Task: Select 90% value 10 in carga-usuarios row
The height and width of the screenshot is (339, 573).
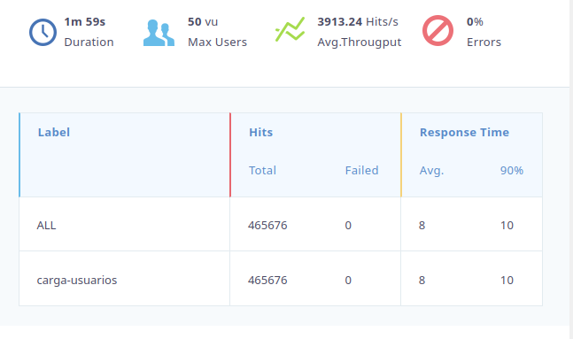Action: pos(507,281)
